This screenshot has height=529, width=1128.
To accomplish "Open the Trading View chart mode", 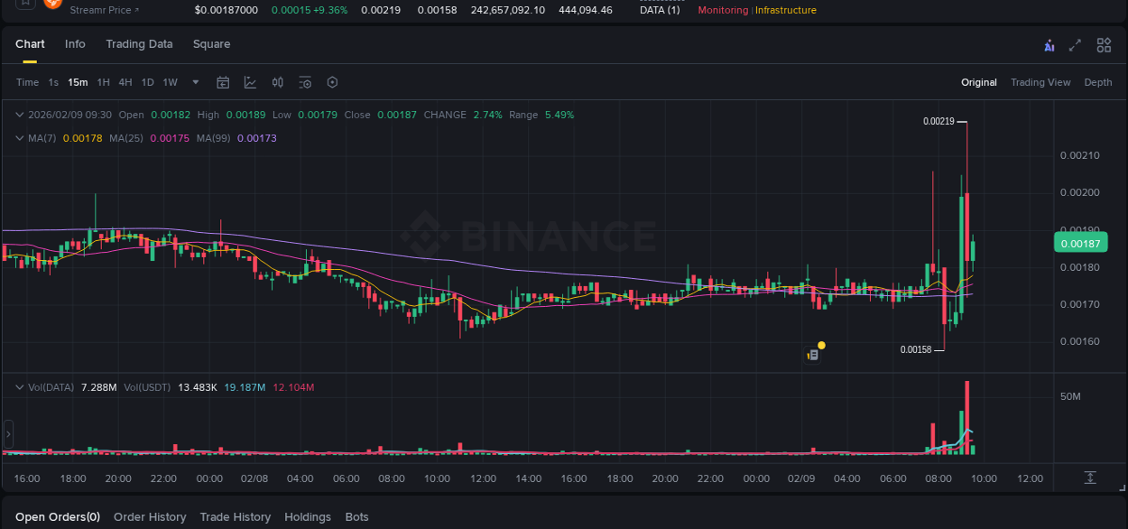I will (1040, 82).
